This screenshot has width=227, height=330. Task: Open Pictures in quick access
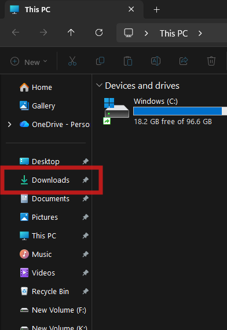[39, 217]
